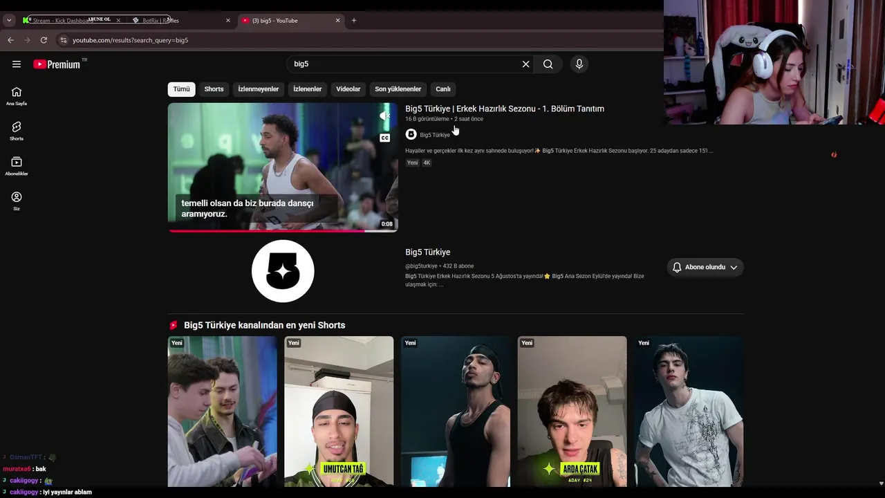Expand the browser tab search dropdown
This screenshot has width=885, height=498.
(9, 20)
